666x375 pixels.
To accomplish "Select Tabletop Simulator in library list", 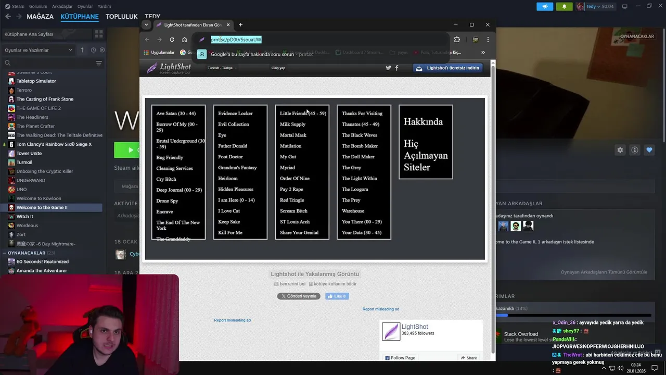I will 36,81.
